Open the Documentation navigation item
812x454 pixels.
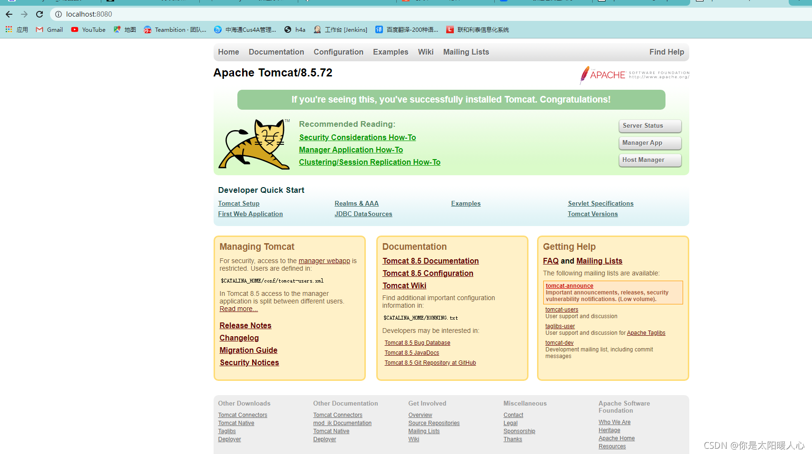tap(276, 52)
